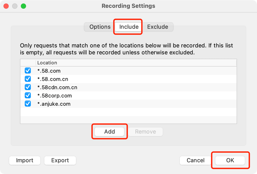Uncheck the *.58.com checkbox
The image size is (257, 174).
pyautogui.click(x=28, y=71)
